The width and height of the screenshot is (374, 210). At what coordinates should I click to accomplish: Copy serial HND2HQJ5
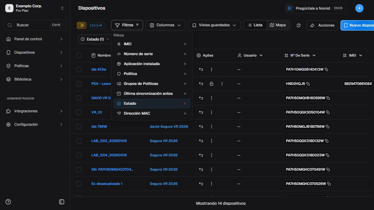coord(308,84)
